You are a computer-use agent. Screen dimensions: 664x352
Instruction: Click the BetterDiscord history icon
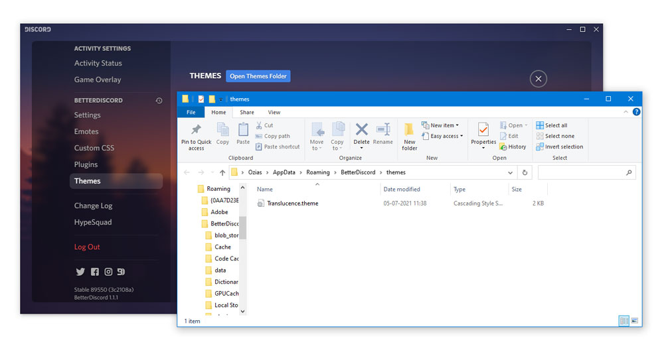(159, 101)
